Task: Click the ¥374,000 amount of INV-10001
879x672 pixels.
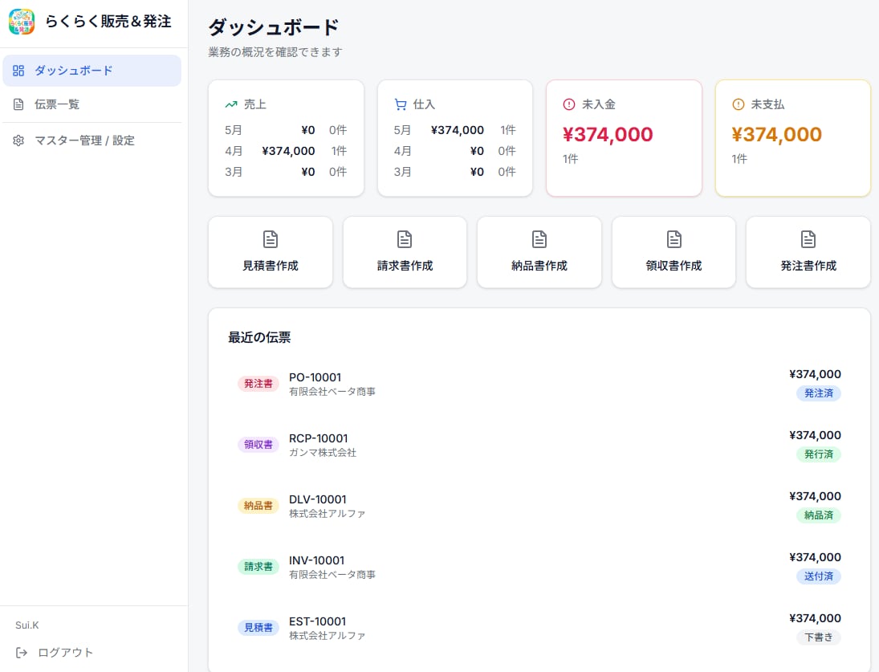Action: click(815, 558)
